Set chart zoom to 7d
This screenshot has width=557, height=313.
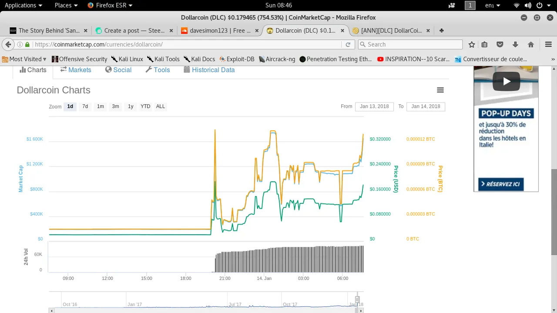point(85,107)
